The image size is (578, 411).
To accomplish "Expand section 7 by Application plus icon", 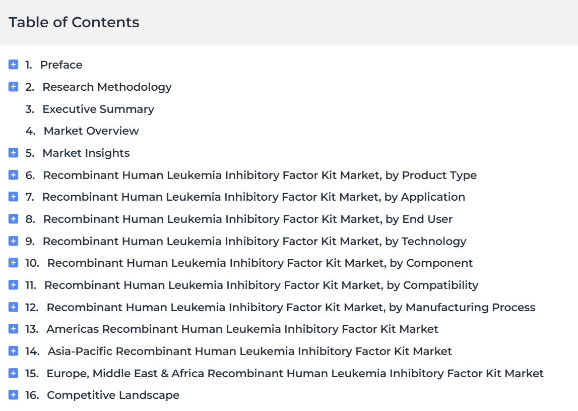I will coord(13,197).
